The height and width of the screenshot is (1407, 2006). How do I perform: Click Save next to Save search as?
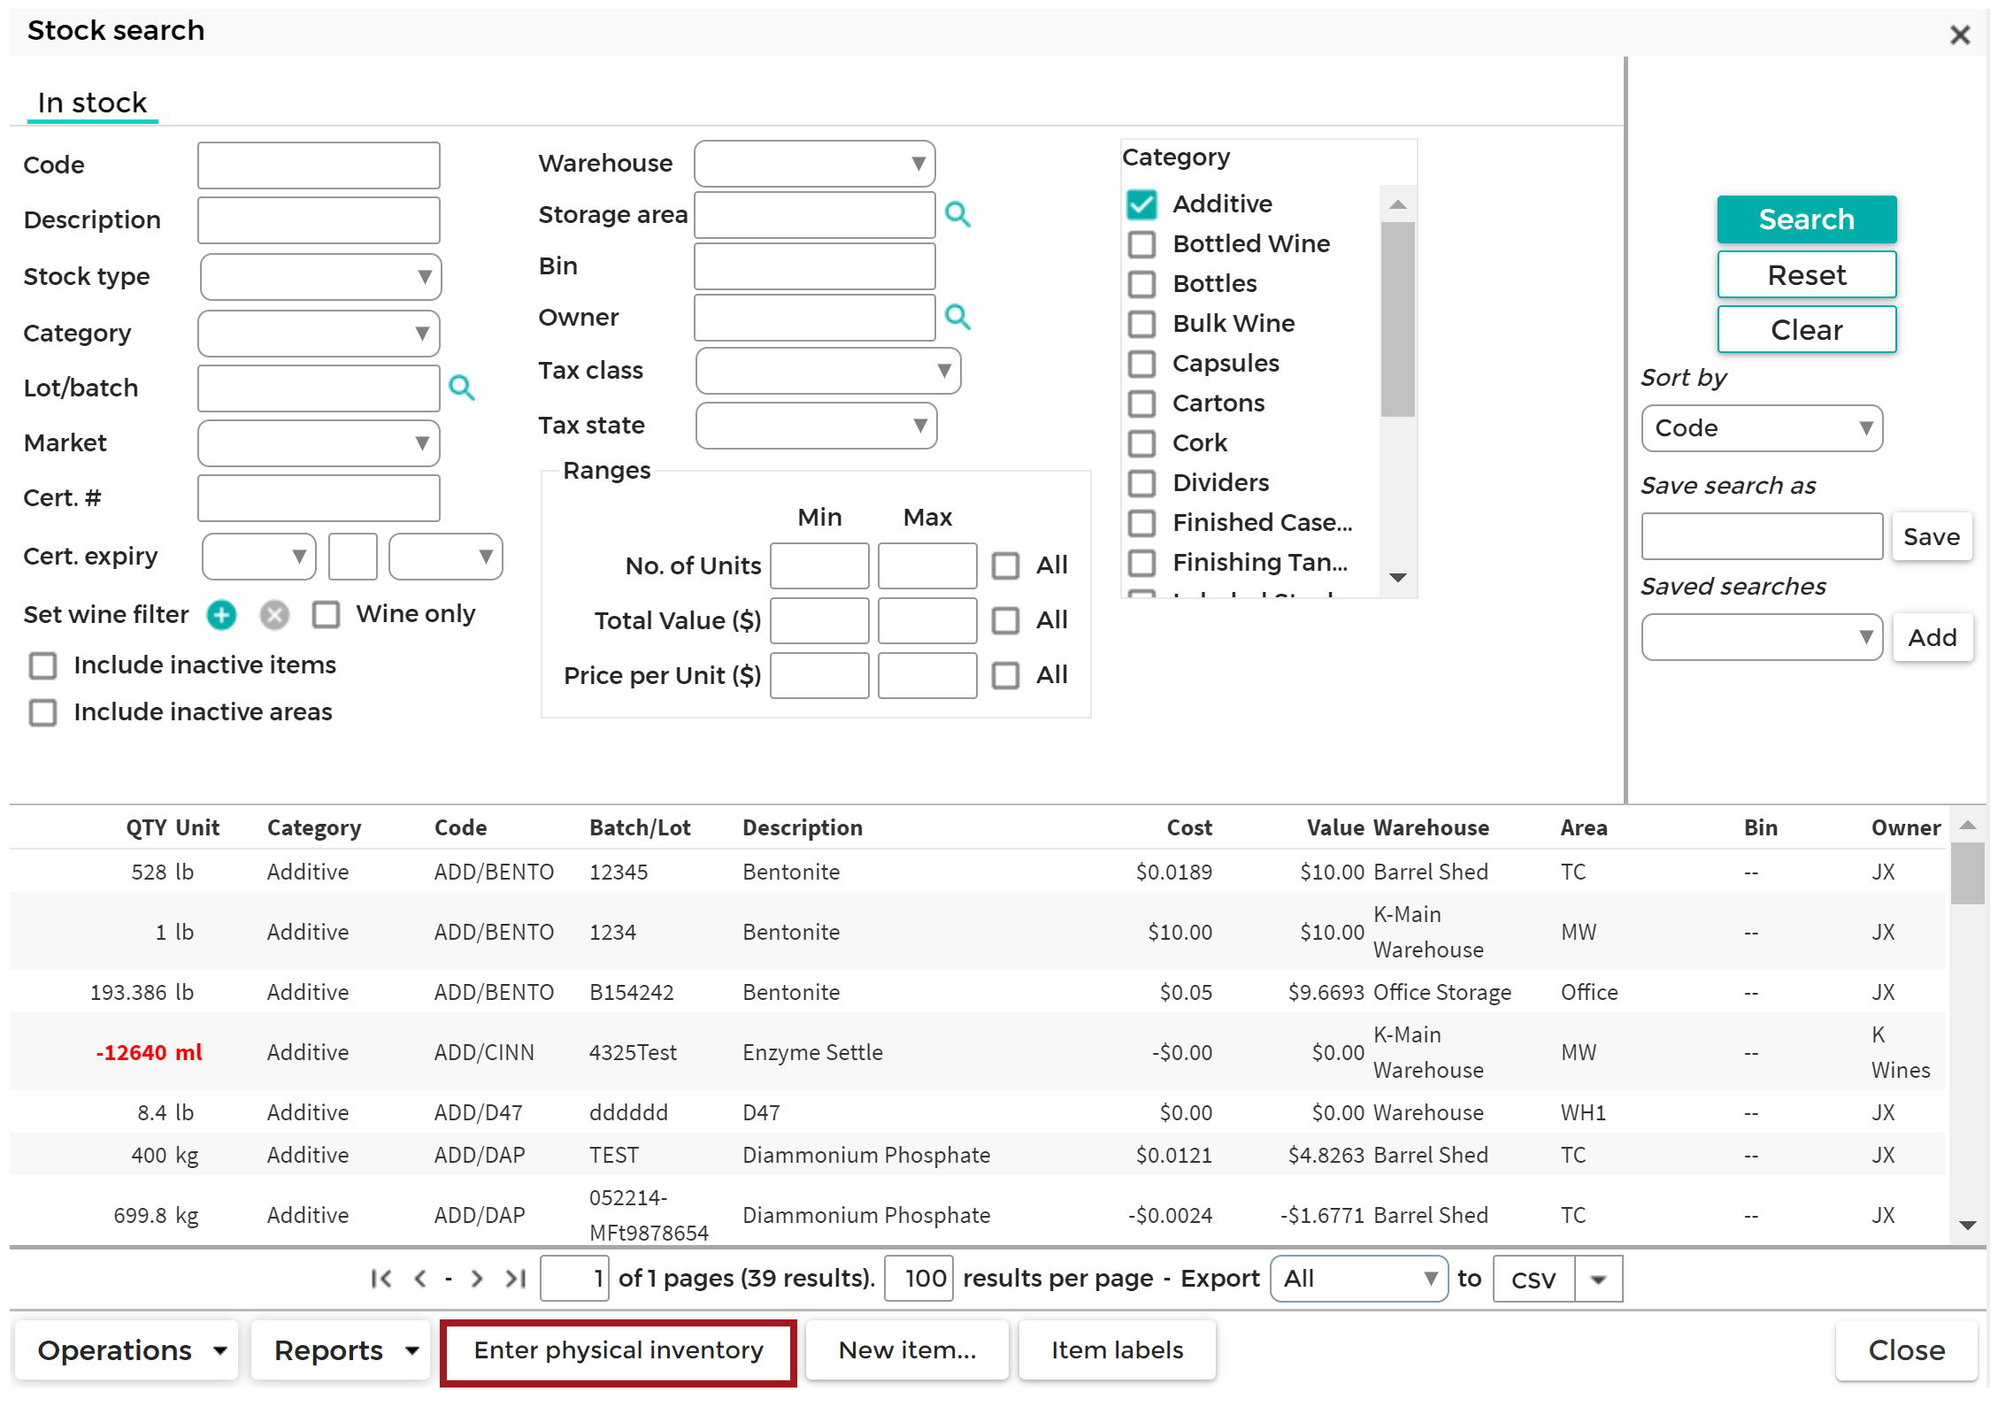(1932, 537)
